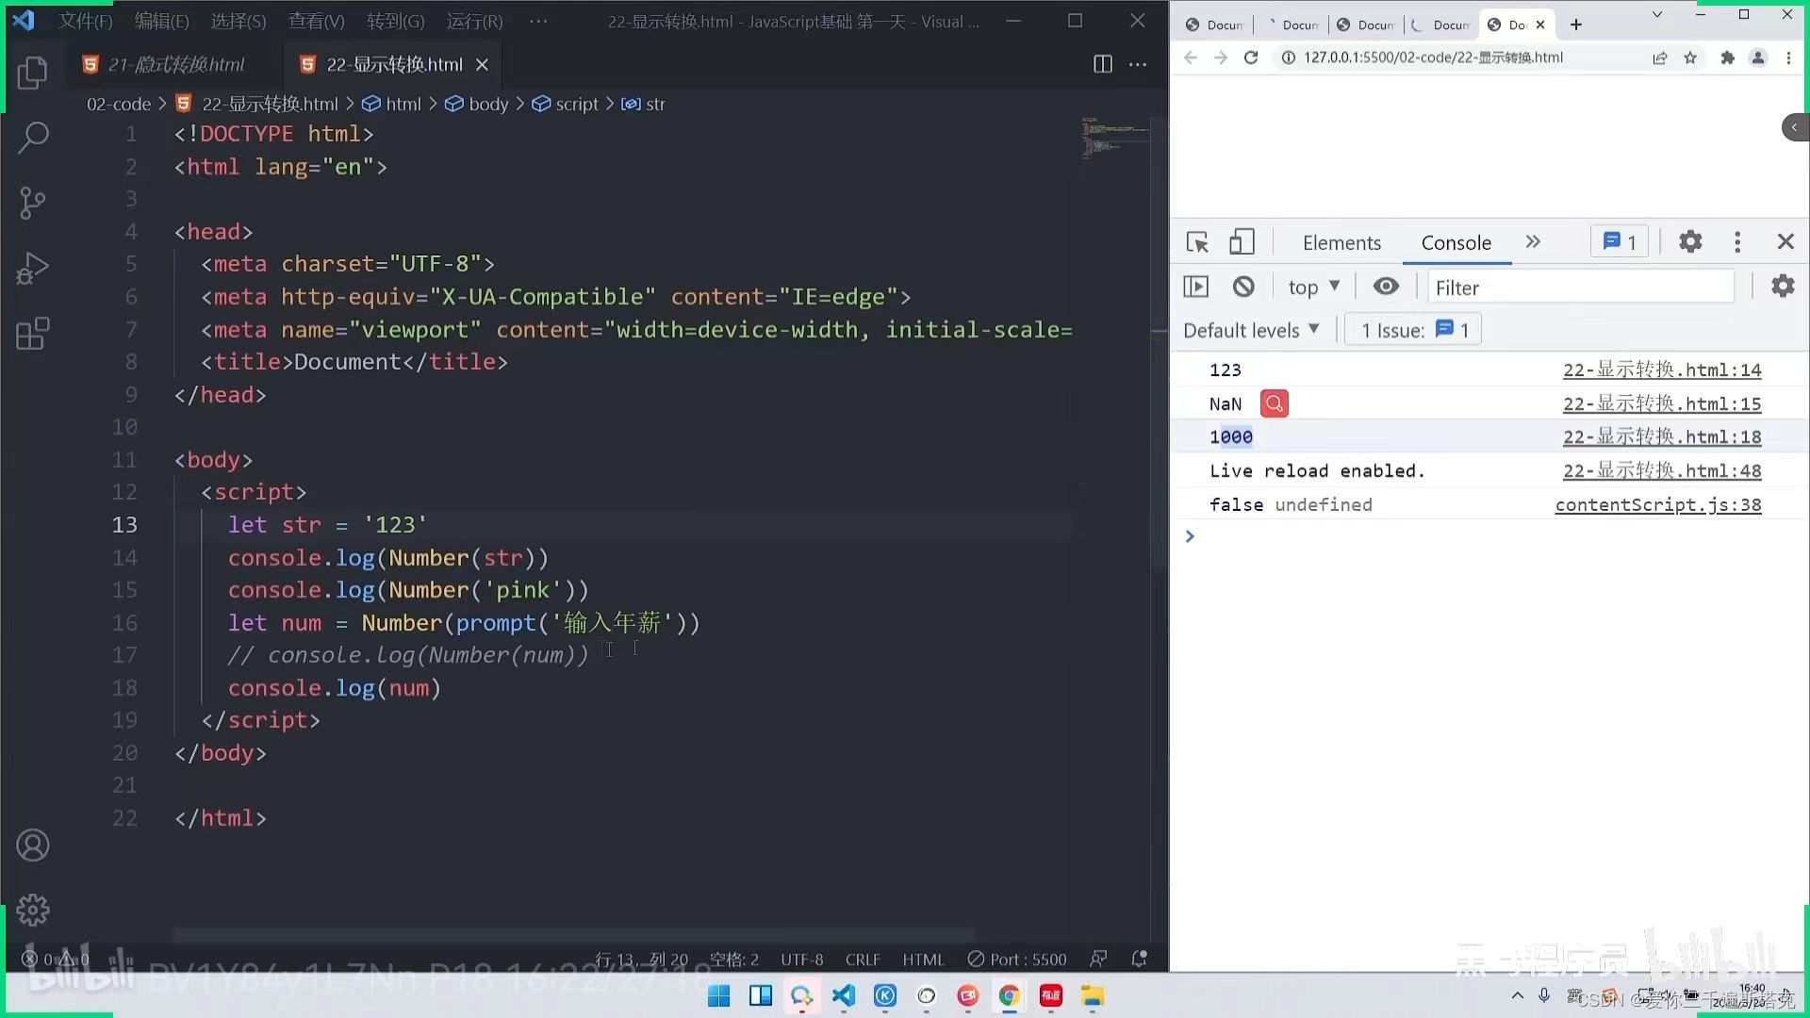
Task: Open the top frame context dropdown
Action: tap(1312, 286)
